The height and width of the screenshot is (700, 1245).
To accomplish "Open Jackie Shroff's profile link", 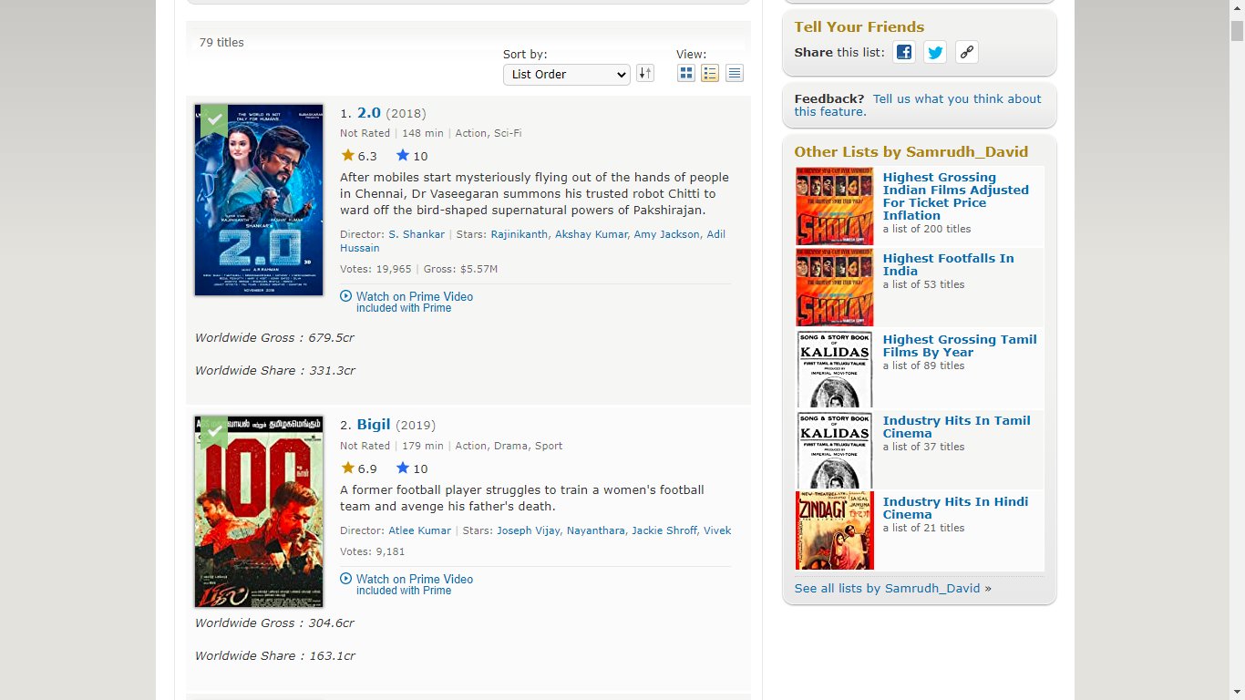I will [664, 530].
